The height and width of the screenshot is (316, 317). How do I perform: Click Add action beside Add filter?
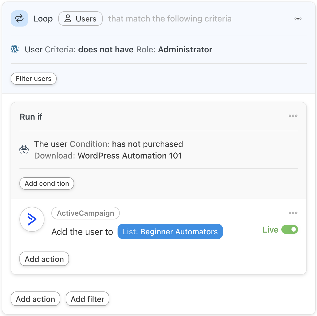point(35,299)
